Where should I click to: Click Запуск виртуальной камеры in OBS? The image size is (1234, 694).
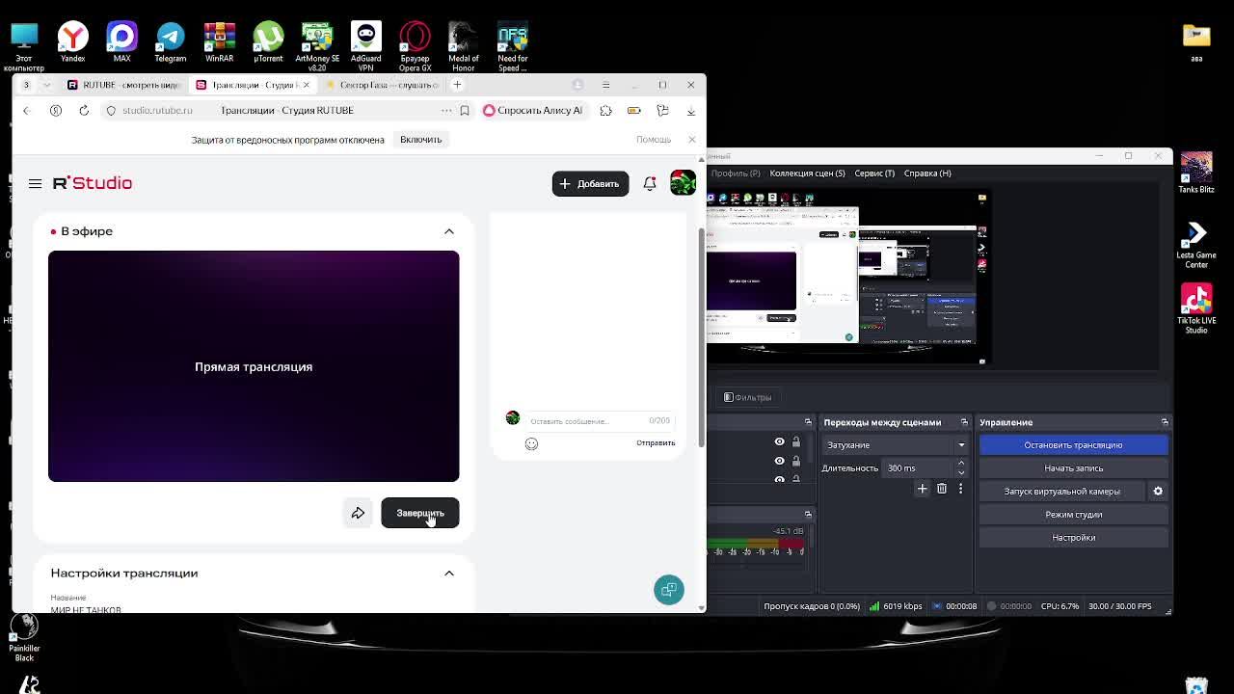tap(1061, 492)
